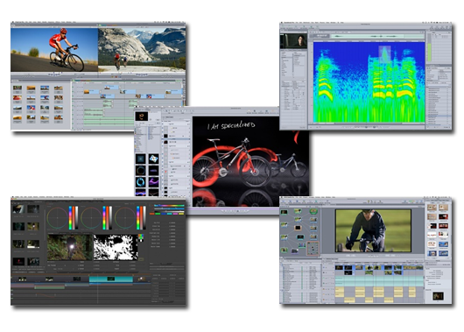This screenshot has width=464, height=332.
Task: Click the red-outlined overview box in graphical view
Action: tap(313, 249)
